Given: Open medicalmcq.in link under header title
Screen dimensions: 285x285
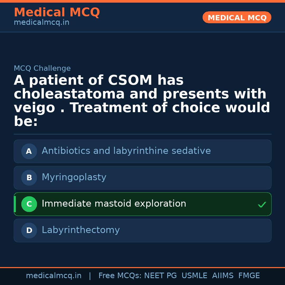Looking at the screenshot, I should click(41, 23).
